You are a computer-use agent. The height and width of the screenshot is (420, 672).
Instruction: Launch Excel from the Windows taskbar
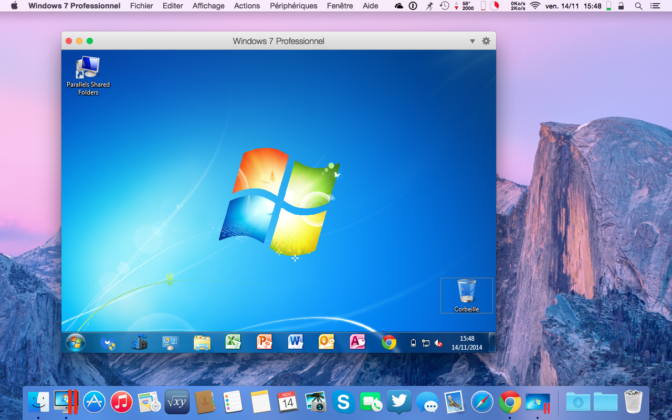pyautogui.click(x=233, y=342)
